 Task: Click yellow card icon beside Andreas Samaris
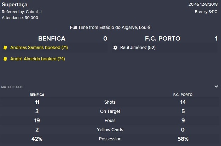(5, 48)
